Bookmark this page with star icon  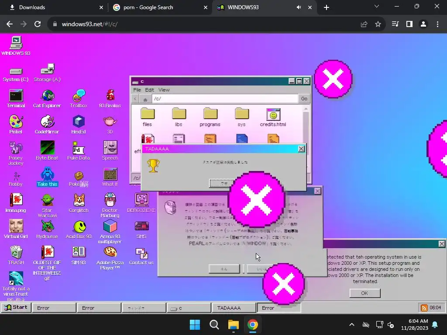(378, 24)
